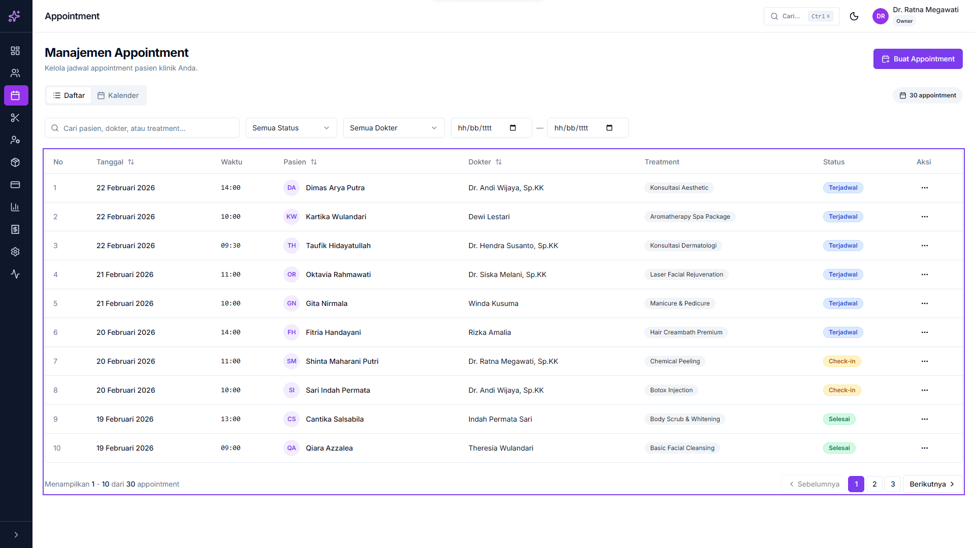Toggle dark mode with the moon icon
Viewport: 975px width, 548px height.
854,16
